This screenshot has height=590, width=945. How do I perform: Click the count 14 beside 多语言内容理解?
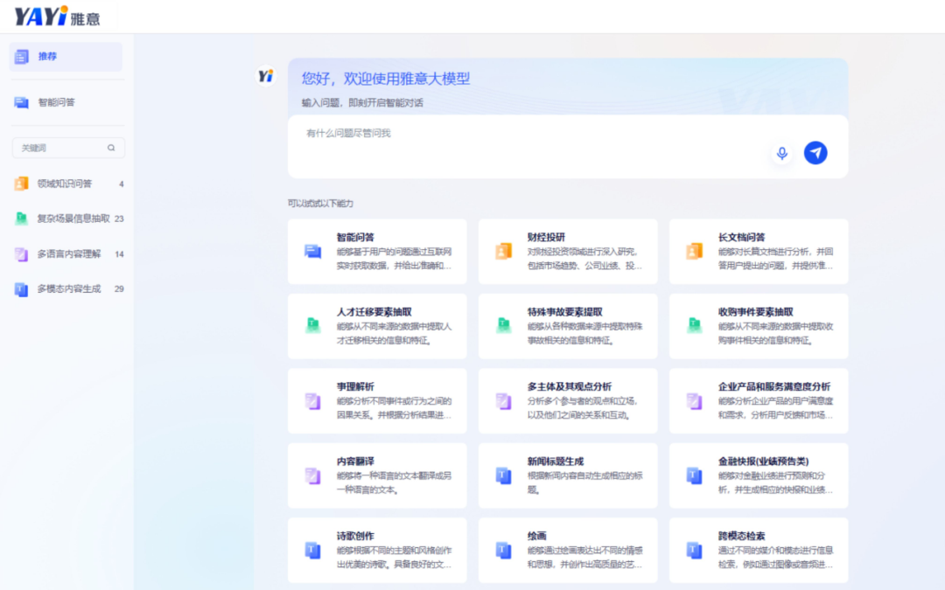pos(119,254)
